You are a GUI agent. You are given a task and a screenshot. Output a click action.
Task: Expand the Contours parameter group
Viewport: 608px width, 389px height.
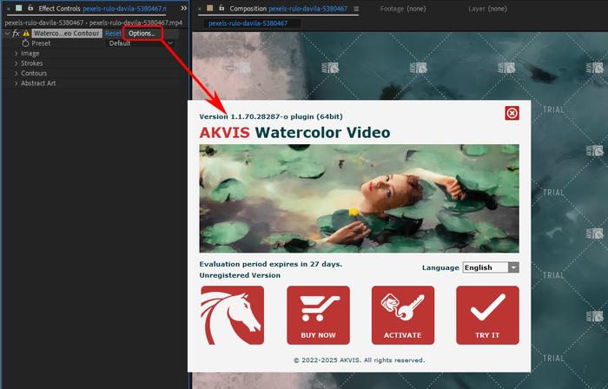[16, 73]
